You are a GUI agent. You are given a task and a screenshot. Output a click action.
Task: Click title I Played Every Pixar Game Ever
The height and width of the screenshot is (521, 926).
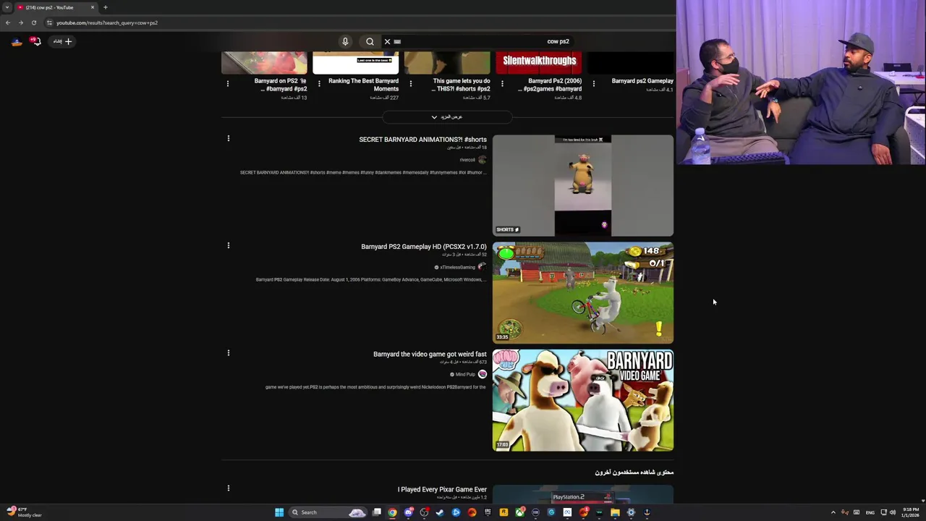[442, 489]
